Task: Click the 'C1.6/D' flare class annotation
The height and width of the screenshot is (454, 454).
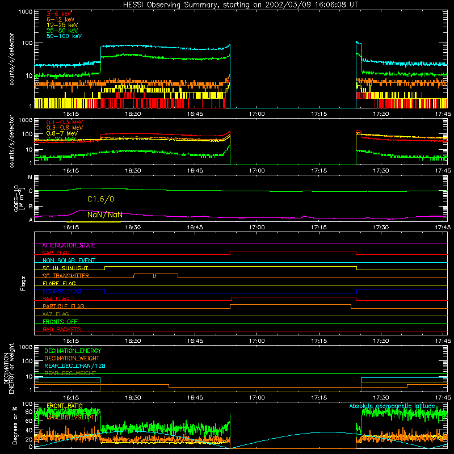Action: pyautogui.click(x=101, y=199)
